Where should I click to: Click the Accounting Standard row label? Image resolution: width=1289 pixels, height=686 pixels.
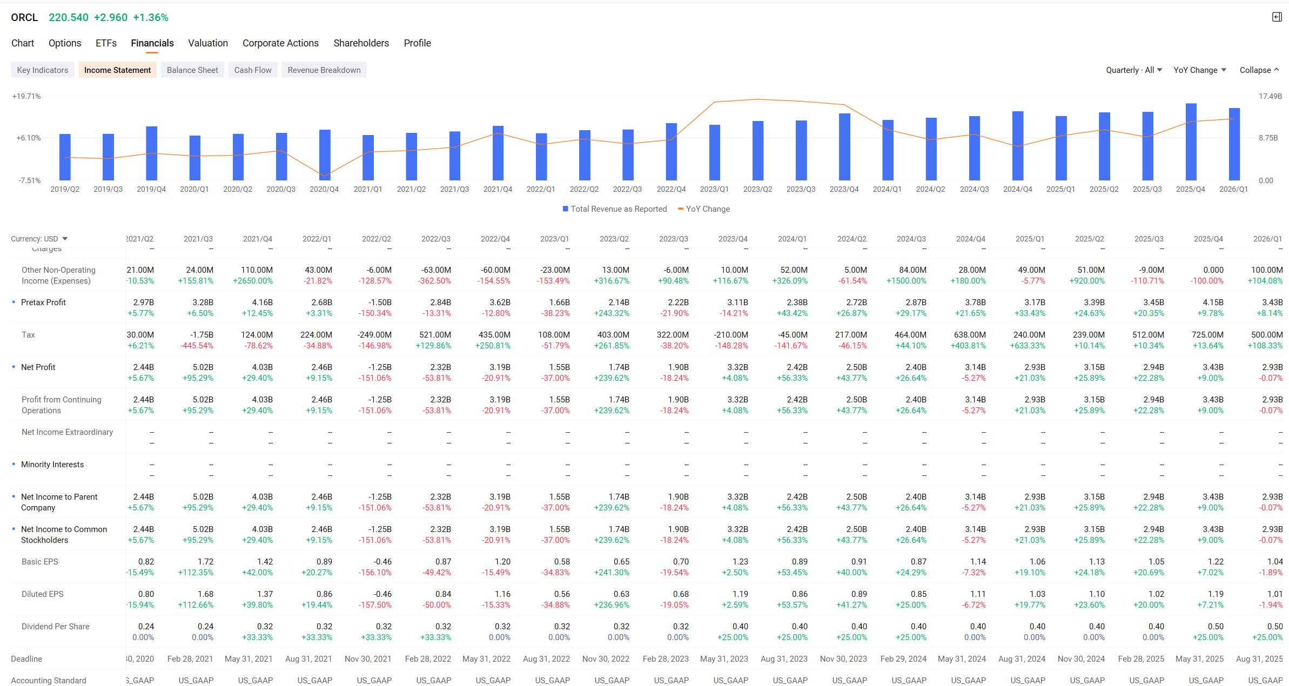click(49, 681)
